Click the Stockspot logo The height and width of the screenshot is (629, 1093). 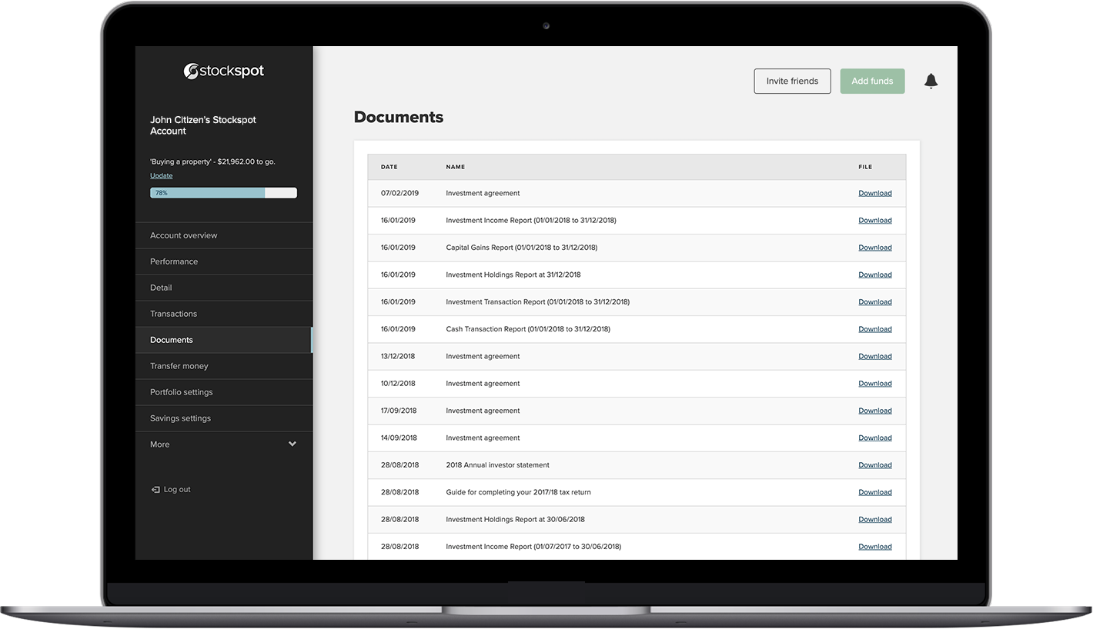click(223, 71)
